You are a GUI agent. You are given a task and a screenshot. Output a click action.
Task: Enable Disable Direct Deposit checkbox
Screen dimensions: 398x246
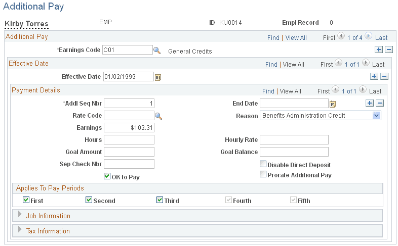263,164
